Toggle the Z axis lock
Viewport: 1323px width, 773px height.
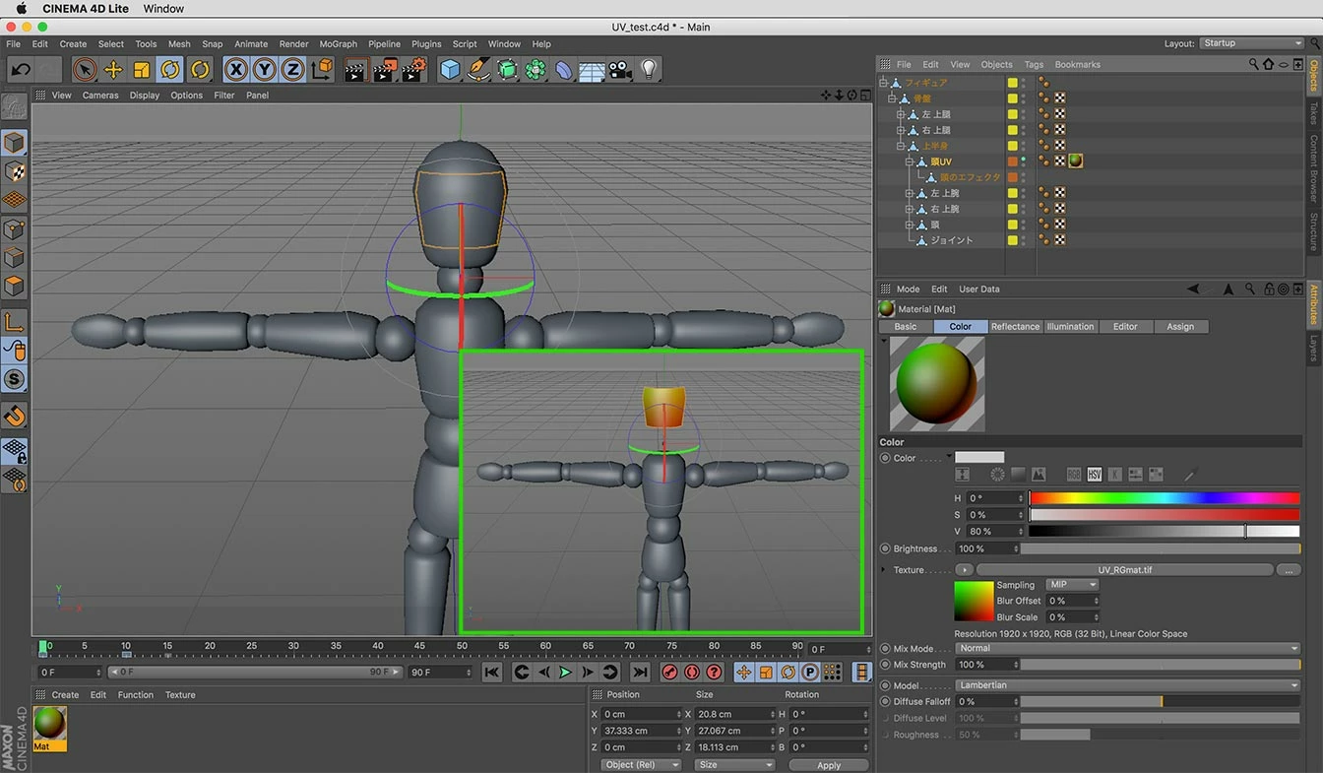tap(292, 69)
